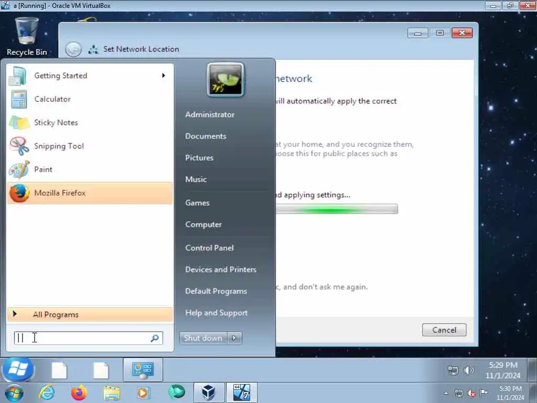Click the guest VM Start orb
Image resolution: width=537 pixels, height=403 pixels.
coord(18,369)
